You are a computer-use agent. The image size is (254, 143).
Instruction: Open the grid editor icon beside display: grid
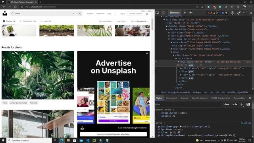click(179, 132)
